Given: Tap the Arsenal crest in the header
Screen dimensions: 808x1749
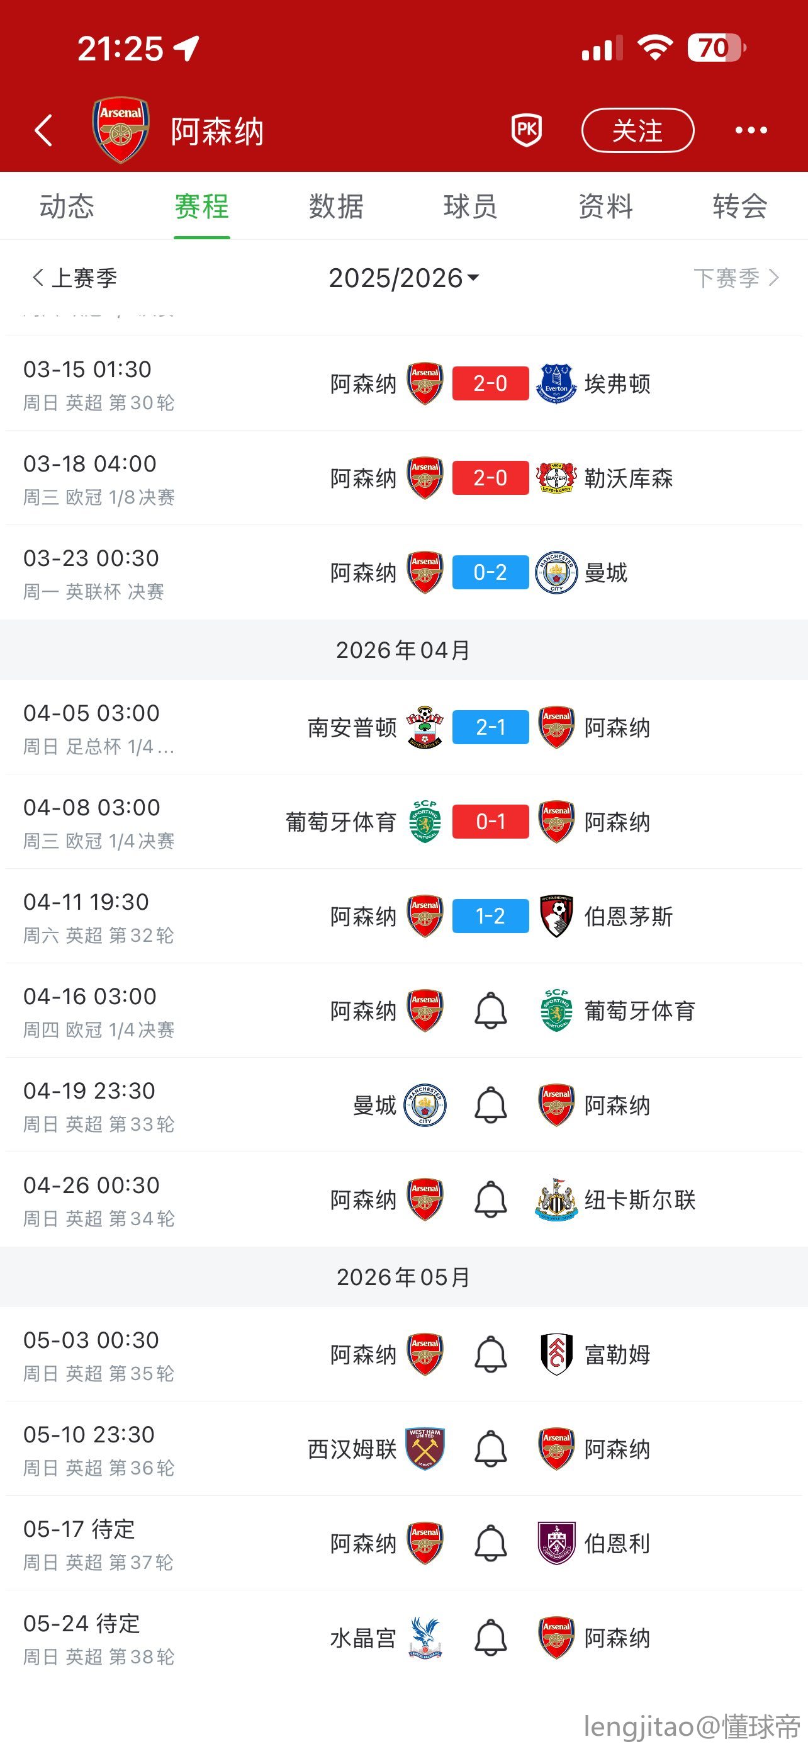Looking at the screenshot, I should (121, 130).
